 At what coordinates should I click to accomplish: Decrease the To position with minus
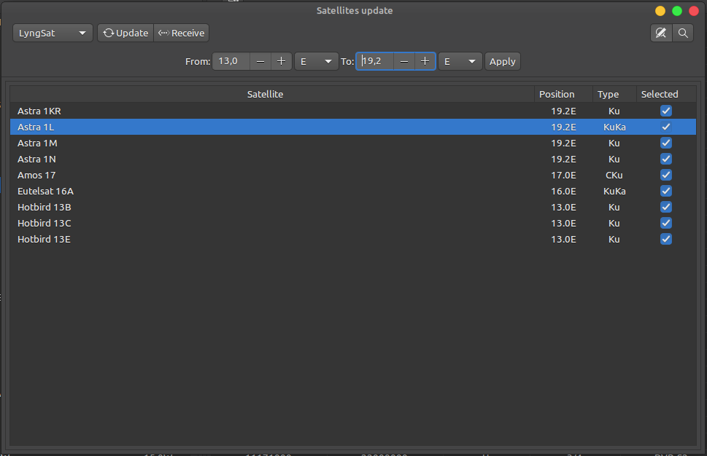(404, 61)
